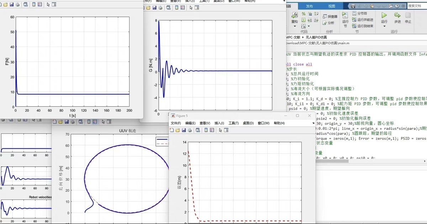Click Save icon in F[N] figure toolbar
The width and height of the screenshot is (427, 224).
click(12, 5)
